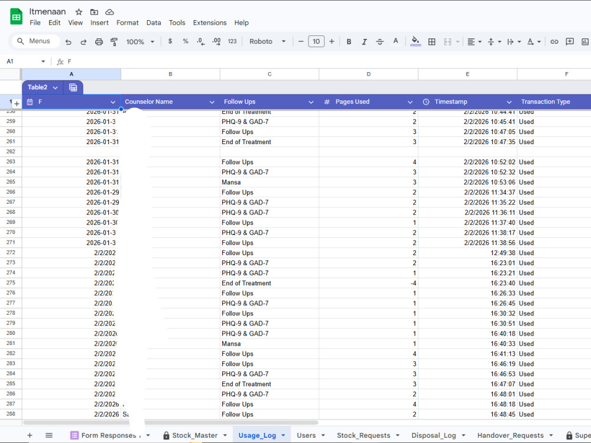Add a new sheet
This screenshot has width=591, height=443.
point(30,435)
